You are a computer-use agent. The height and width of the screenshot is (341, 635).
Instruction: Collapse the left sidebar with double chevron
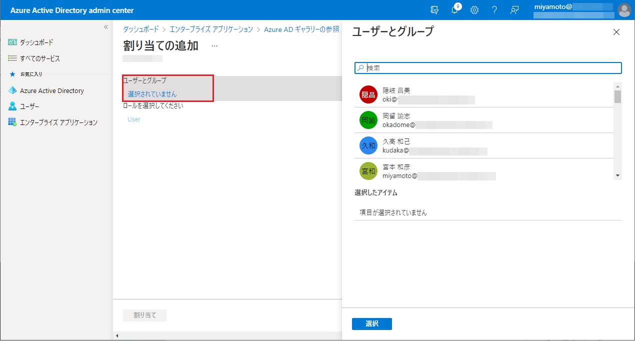coord(105,27)
